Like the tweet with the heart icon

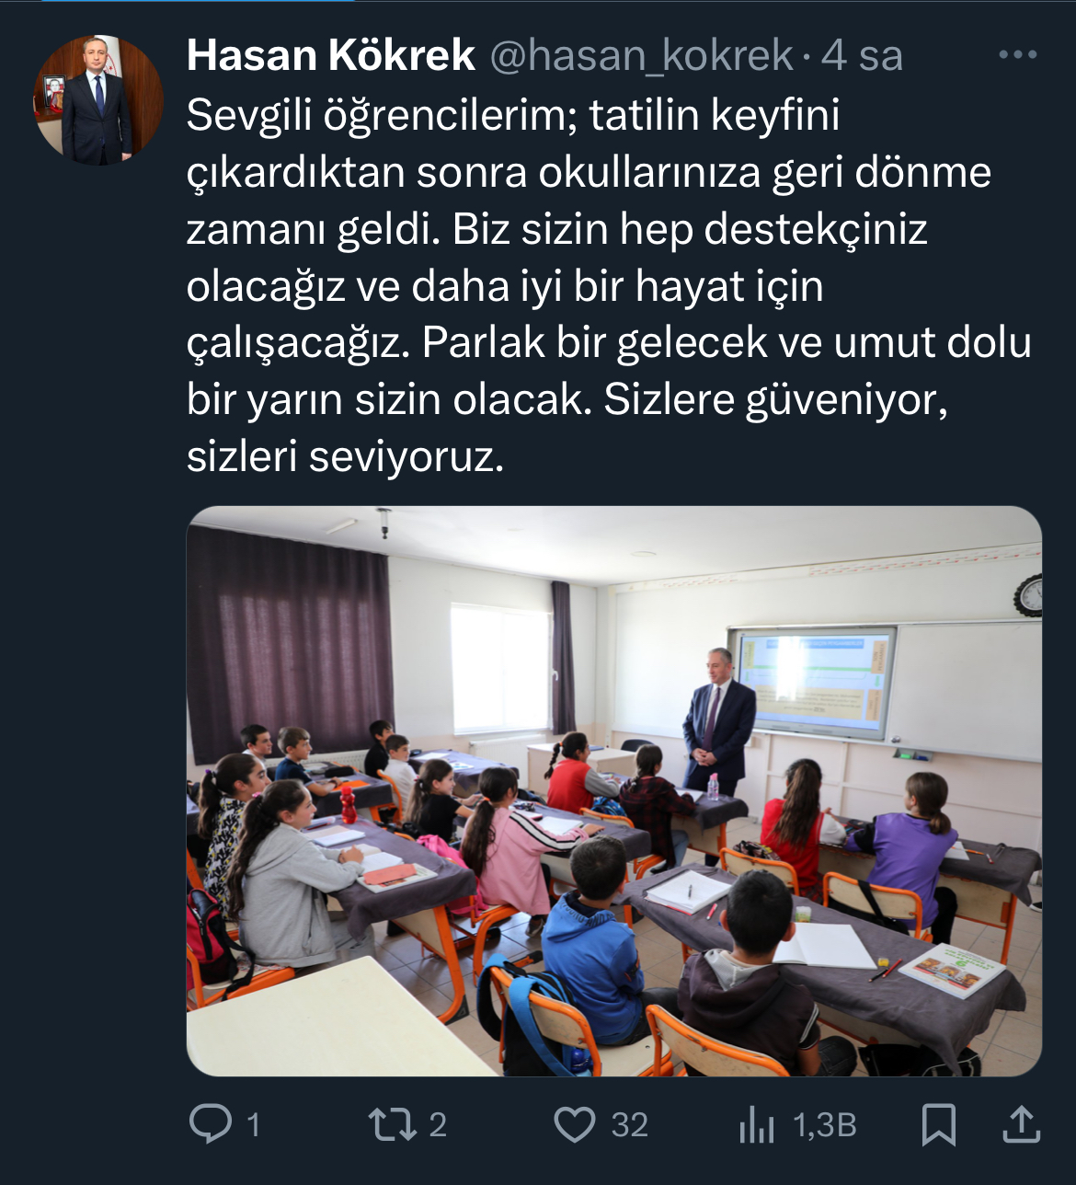click(575, 1124)
